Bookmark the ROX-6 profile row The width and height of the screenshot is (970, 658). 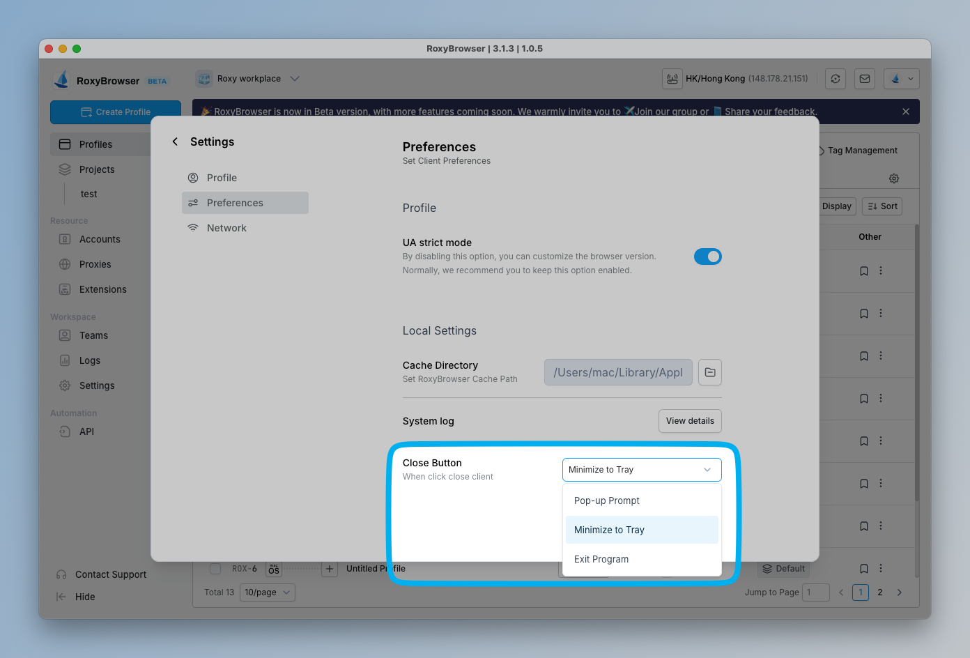(864, 569)
